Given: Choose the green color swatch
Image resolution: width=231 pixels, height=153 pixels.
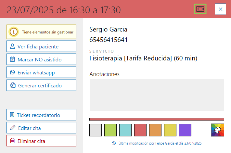Looking at the screenshot, I should coord(110,130).
